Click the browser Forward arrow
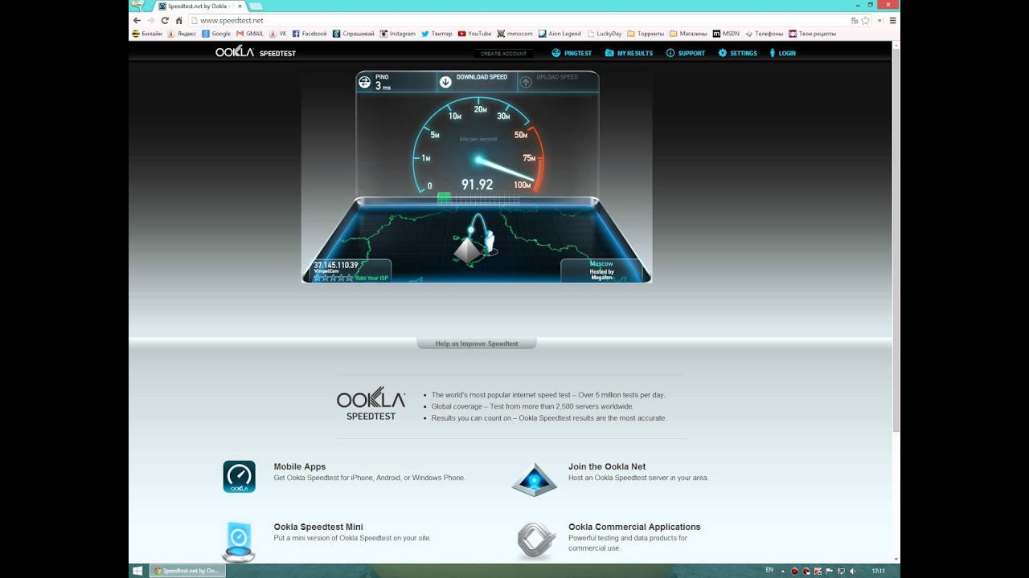Image resolution: width=1029 pixels, height=578 pixels. point(150,20)
